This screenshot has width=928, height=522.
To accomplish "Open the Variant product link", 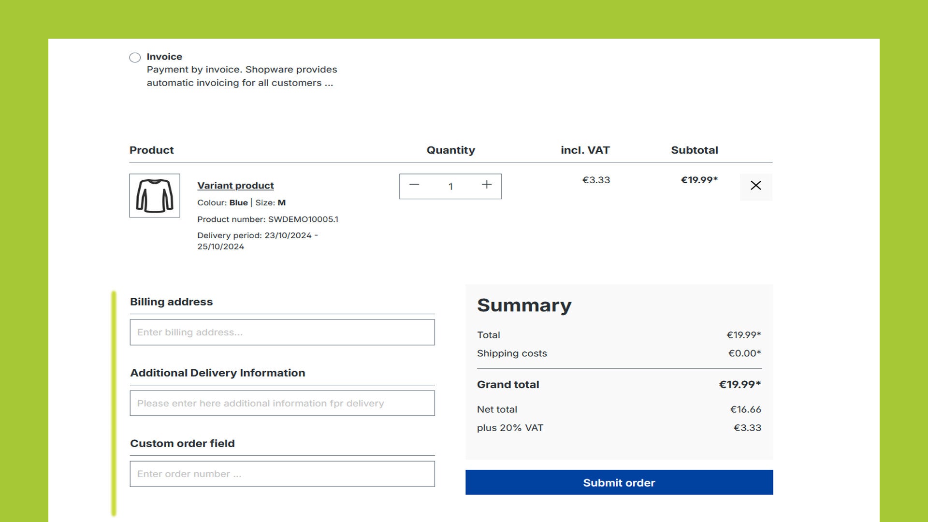I will pos(235,186).
